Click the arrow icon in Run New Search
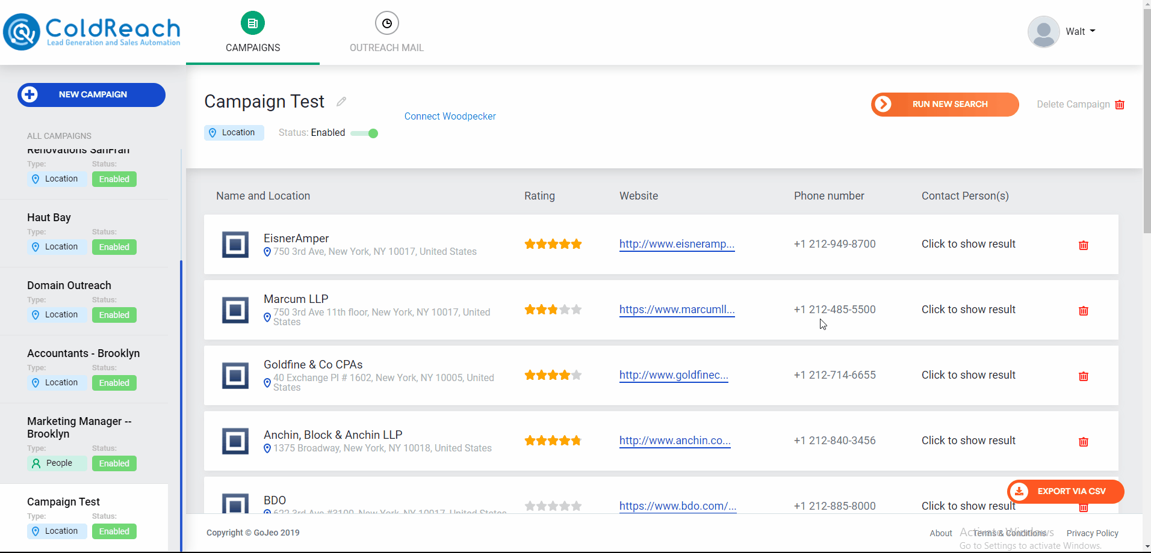Viewport: 1151px width, 553px height. coord(883,104)
